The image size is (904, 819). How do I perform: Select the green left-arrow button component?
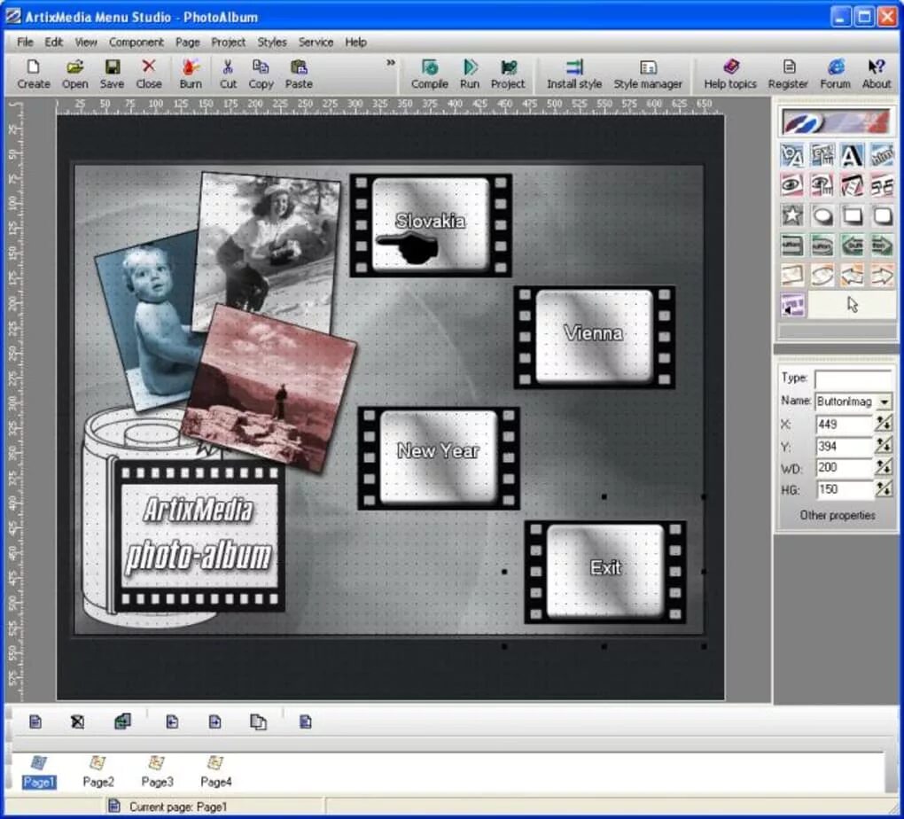pos(852,246)
